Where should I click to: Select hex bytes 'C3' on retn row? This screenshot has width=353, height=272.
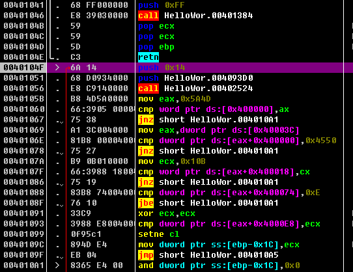(x=76, y=57)
